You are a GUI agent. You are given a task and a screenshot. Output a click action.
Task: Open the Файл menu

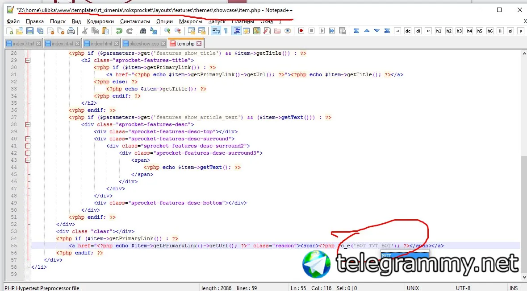[13, 21]
